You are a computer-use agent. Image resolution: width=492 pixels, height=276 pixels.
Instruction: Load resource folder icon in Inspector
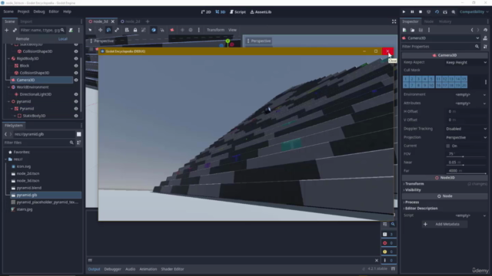413,30
